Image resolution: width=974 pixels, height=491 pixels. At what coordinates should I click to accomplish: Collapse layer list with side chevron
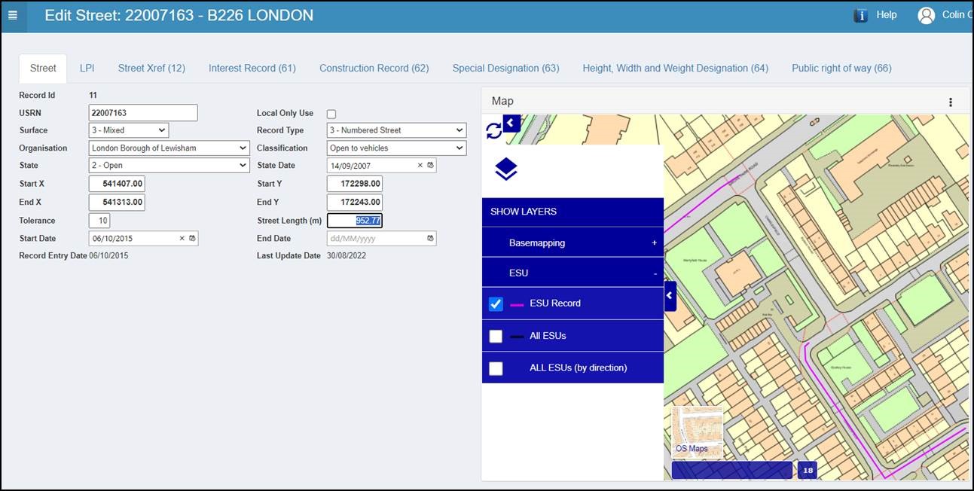pyautogui.click(x=670, y=296)
